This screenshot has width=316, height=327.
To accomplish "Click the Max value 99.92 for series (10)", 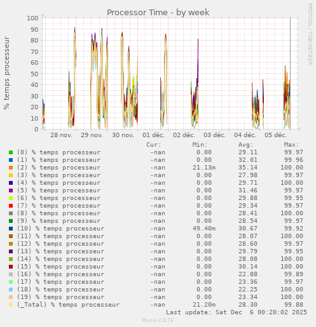I will click(x=294, y=229).
